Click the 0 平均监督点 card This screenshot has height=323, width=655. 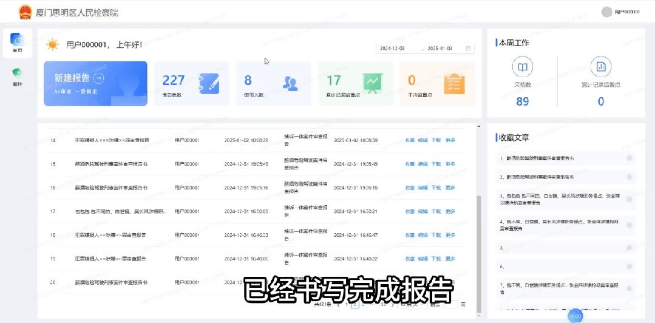(437, 84)
